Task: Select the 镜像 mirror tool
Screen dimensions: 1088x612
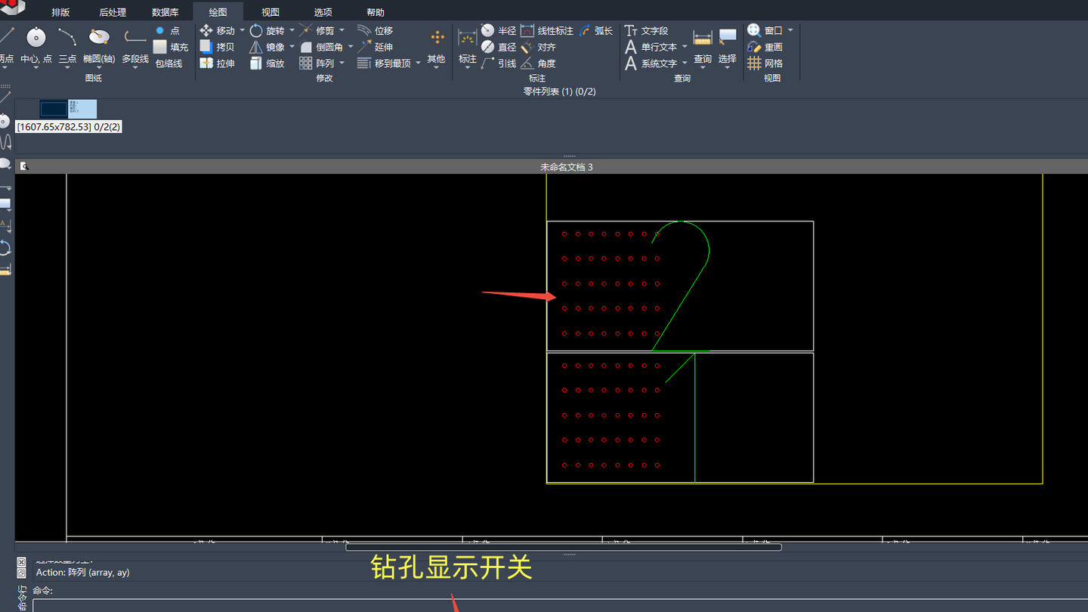Action: (x=267, y=47)
